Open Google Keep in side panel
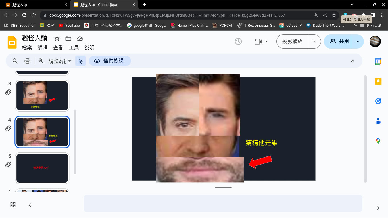 point(378,81)
